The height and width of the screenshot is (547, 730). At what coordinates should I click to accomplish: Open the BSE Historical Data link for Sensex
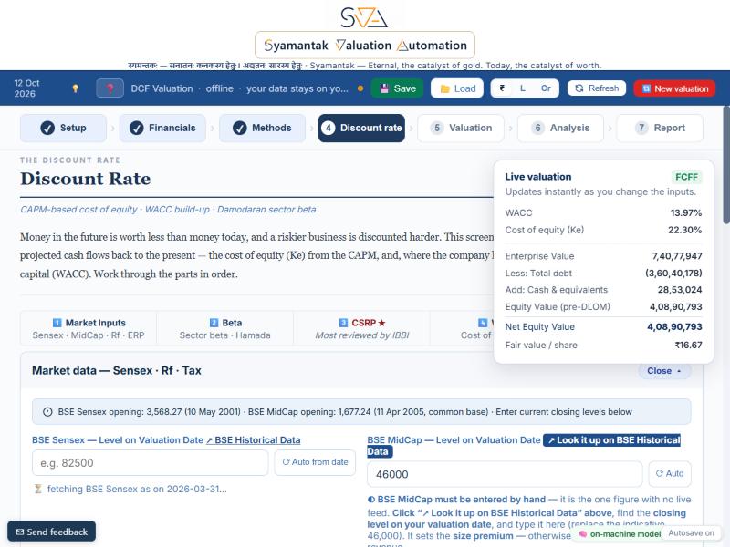pos(254,440)
